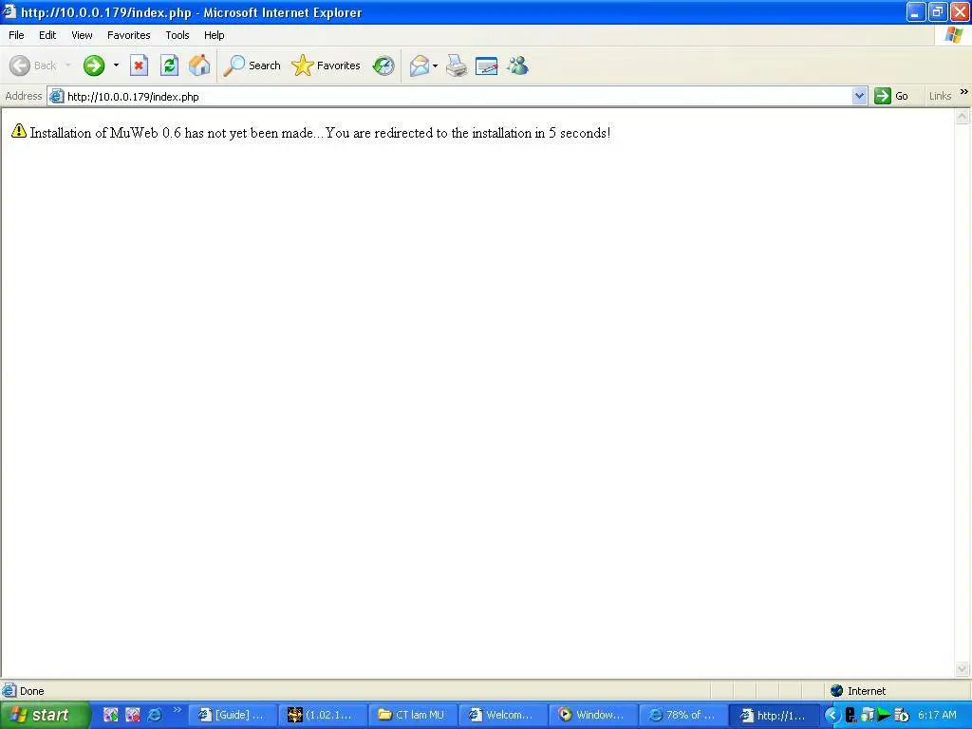The height and width of the screenshot is (729, 972).
Task: Click the green Forward arrow button
Action: pos(94,65)
